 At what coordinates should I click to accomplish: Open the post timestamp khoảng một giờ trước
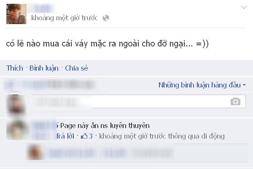[65, 18]
